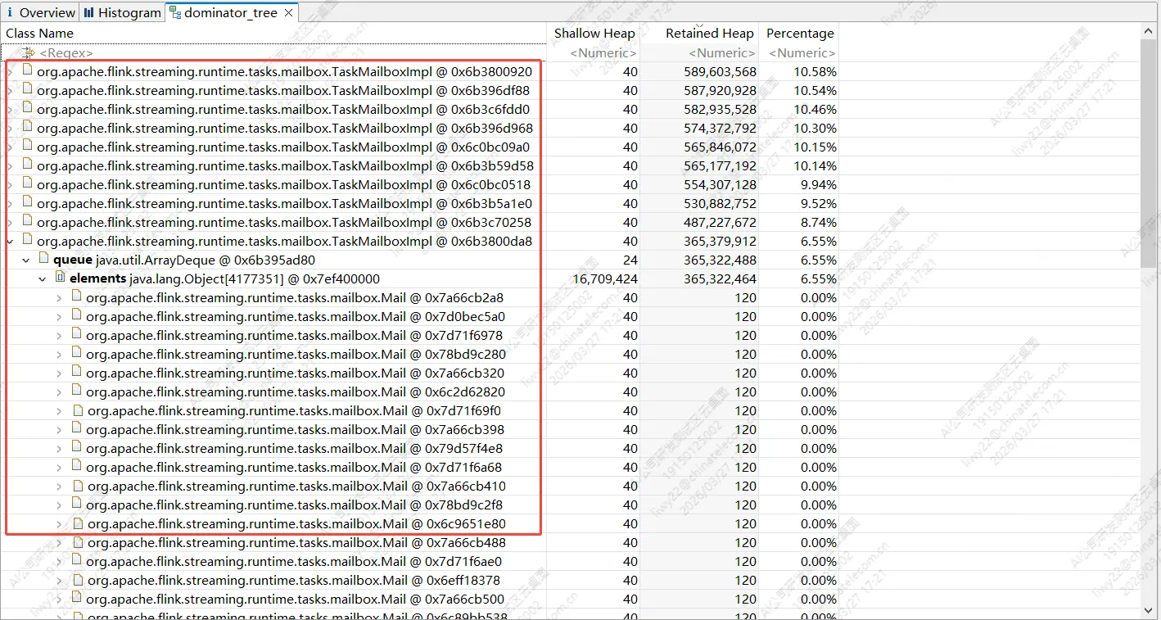Click object icon of Mail @ 0x7a66cb410
This screenshot has height=620, width=1161.
(x=78, y=486)
